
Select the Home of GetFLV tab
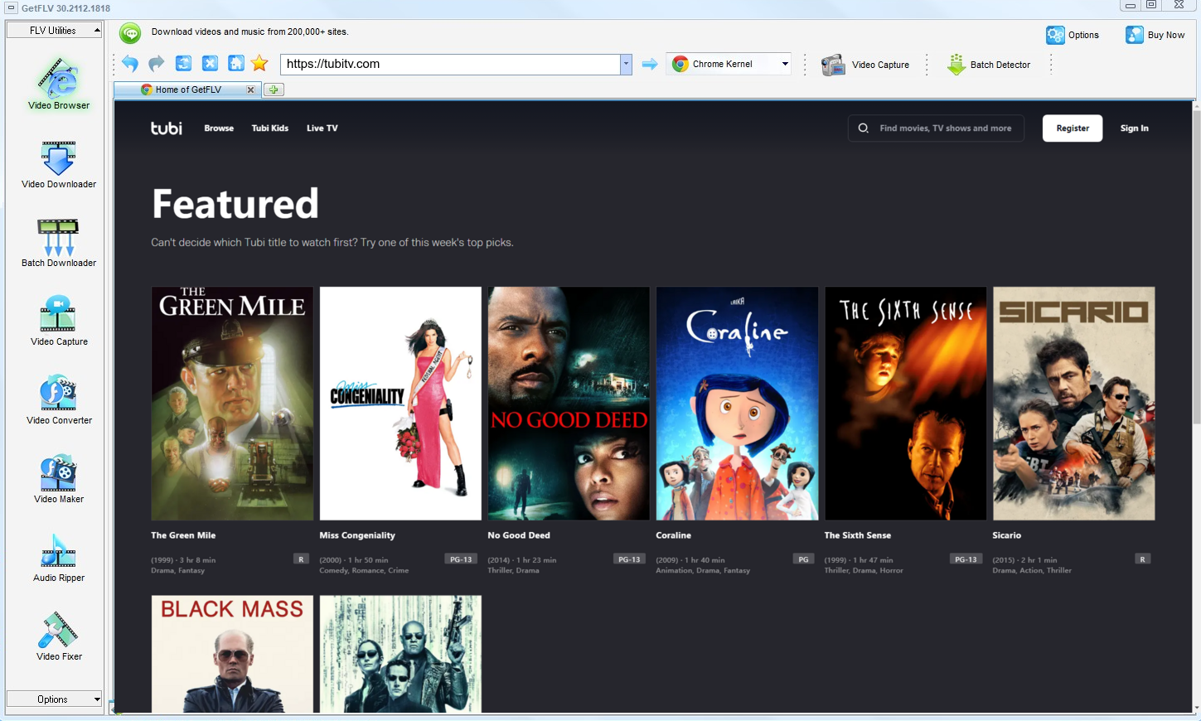click(x=188, y=90)
